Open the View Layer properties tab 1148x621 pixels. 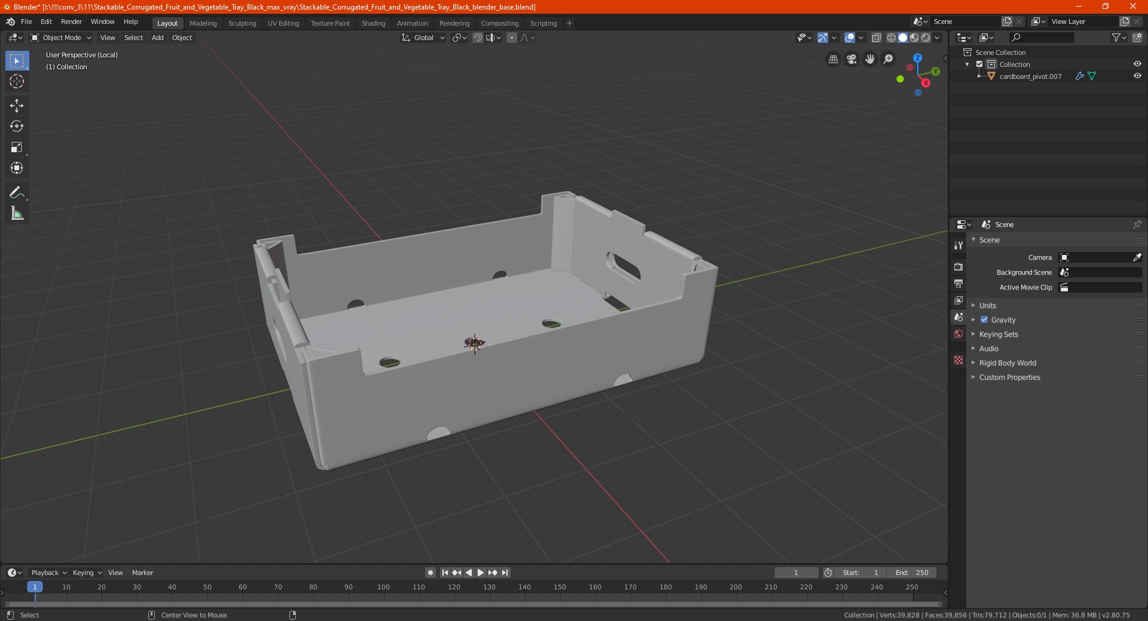point(958,300)
